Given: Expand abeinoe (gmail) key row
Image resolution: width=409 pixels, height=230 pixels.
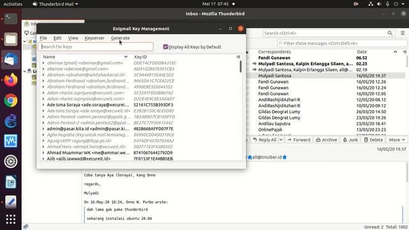Looking at the screenshot, I should coord(43,63).
